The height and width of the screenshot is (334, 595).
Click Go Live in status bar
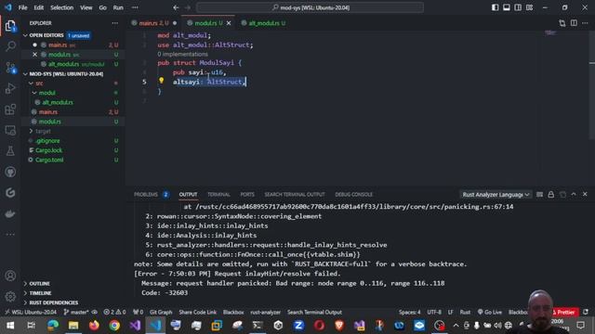click(x=490, y=312)
